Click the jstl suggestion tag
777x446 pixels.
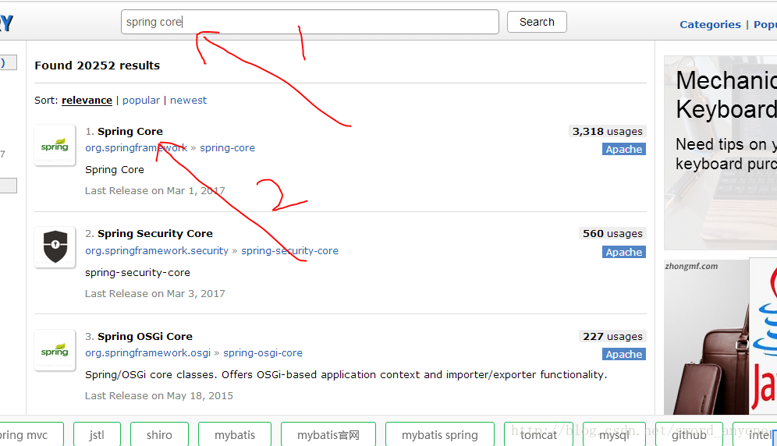(x=97, y=434)
